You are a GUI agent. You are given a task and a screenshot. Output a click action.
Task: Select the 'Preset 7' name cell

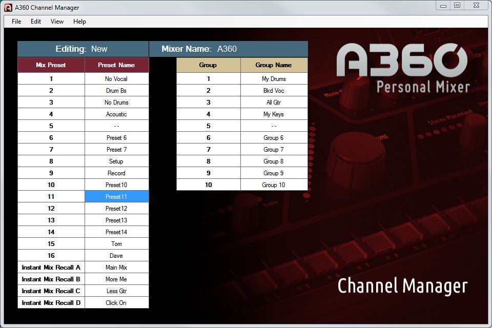117,150
